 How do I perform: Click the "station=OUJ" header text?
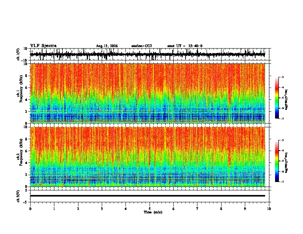point(142,46)
